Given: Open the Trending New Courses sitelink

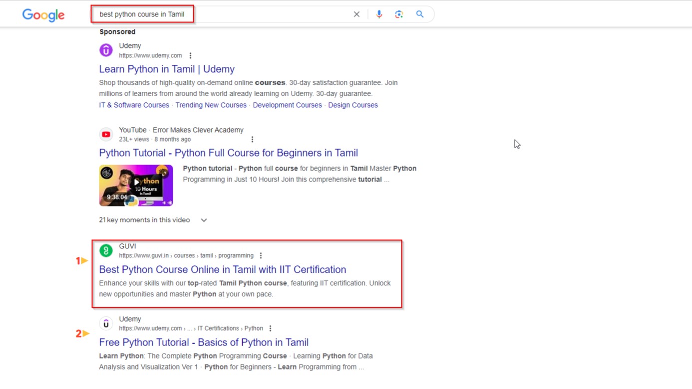Looking at the screenshot, I should (211, 105).
